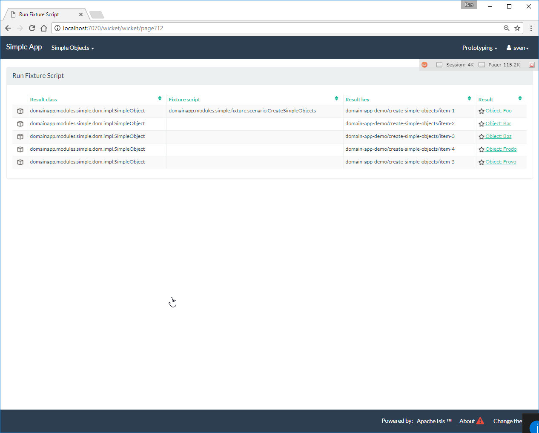Viewport: 539px width, 433px height.
Task: Click the red debug bar icon
Action: coord(424,65)
